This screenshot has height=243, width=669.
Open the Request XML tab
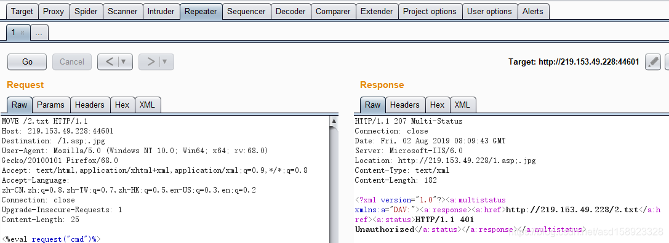(148, 105)
